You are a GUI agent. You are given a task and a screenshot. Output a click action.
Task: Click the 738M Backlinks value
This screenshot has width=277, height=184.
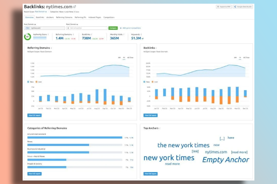[86, 38]
